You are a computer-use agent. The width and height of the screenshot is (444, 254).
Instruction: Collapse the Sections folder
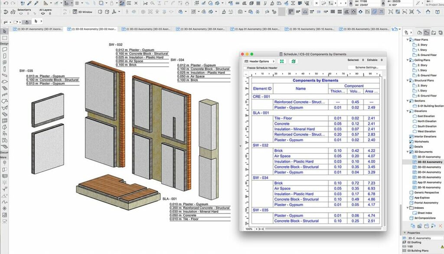[x=408, y=101]
